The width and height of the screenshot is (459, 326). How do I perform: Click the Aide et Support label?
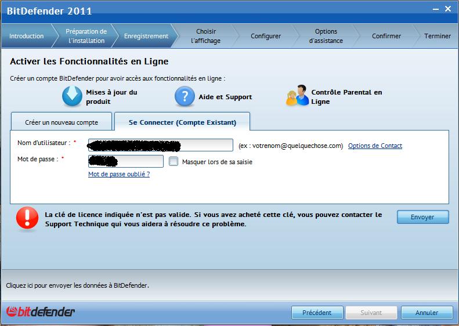225,97
